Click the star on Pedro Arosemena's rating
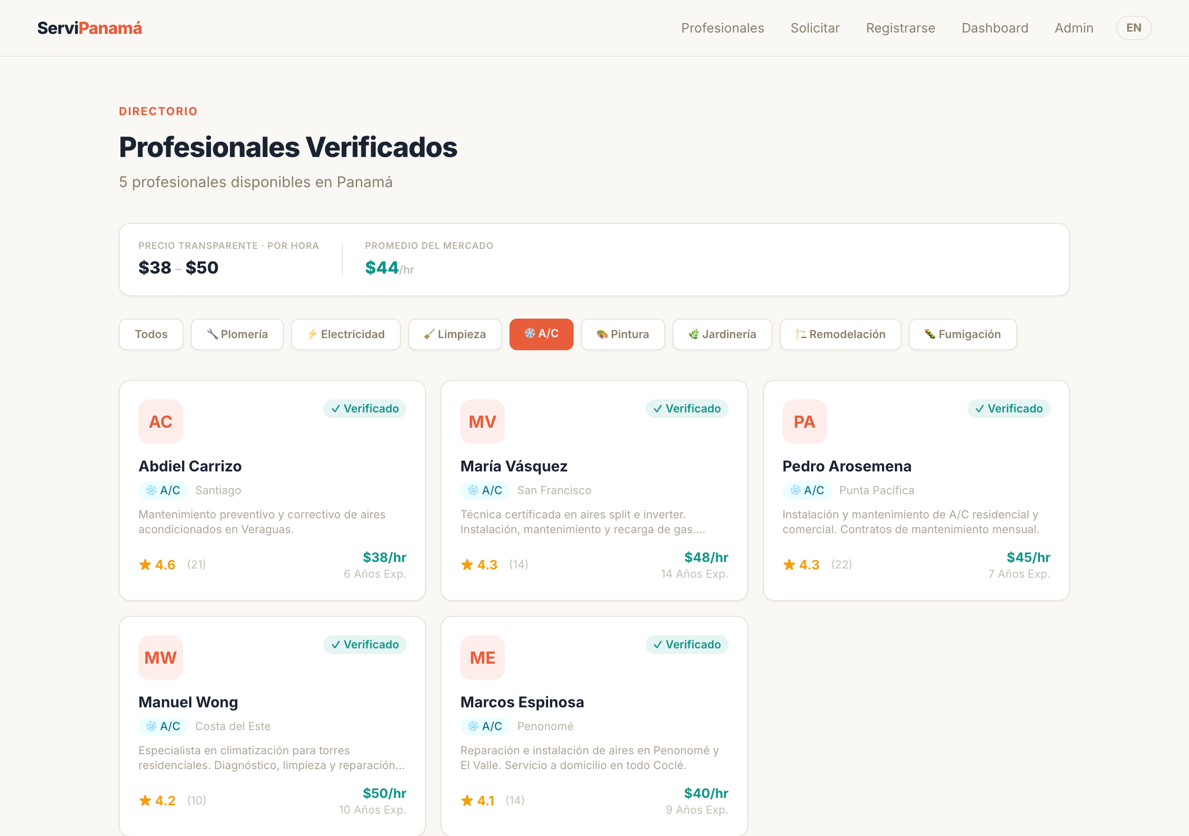The image size is (1189, 836). pos(789,564)
